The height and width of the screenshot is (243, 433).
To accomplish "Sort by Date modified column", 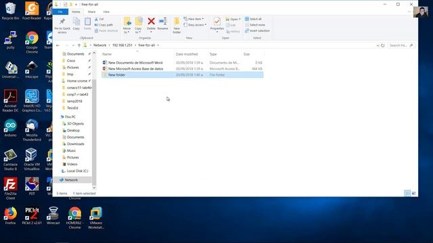I will click(x=187, y=54).
